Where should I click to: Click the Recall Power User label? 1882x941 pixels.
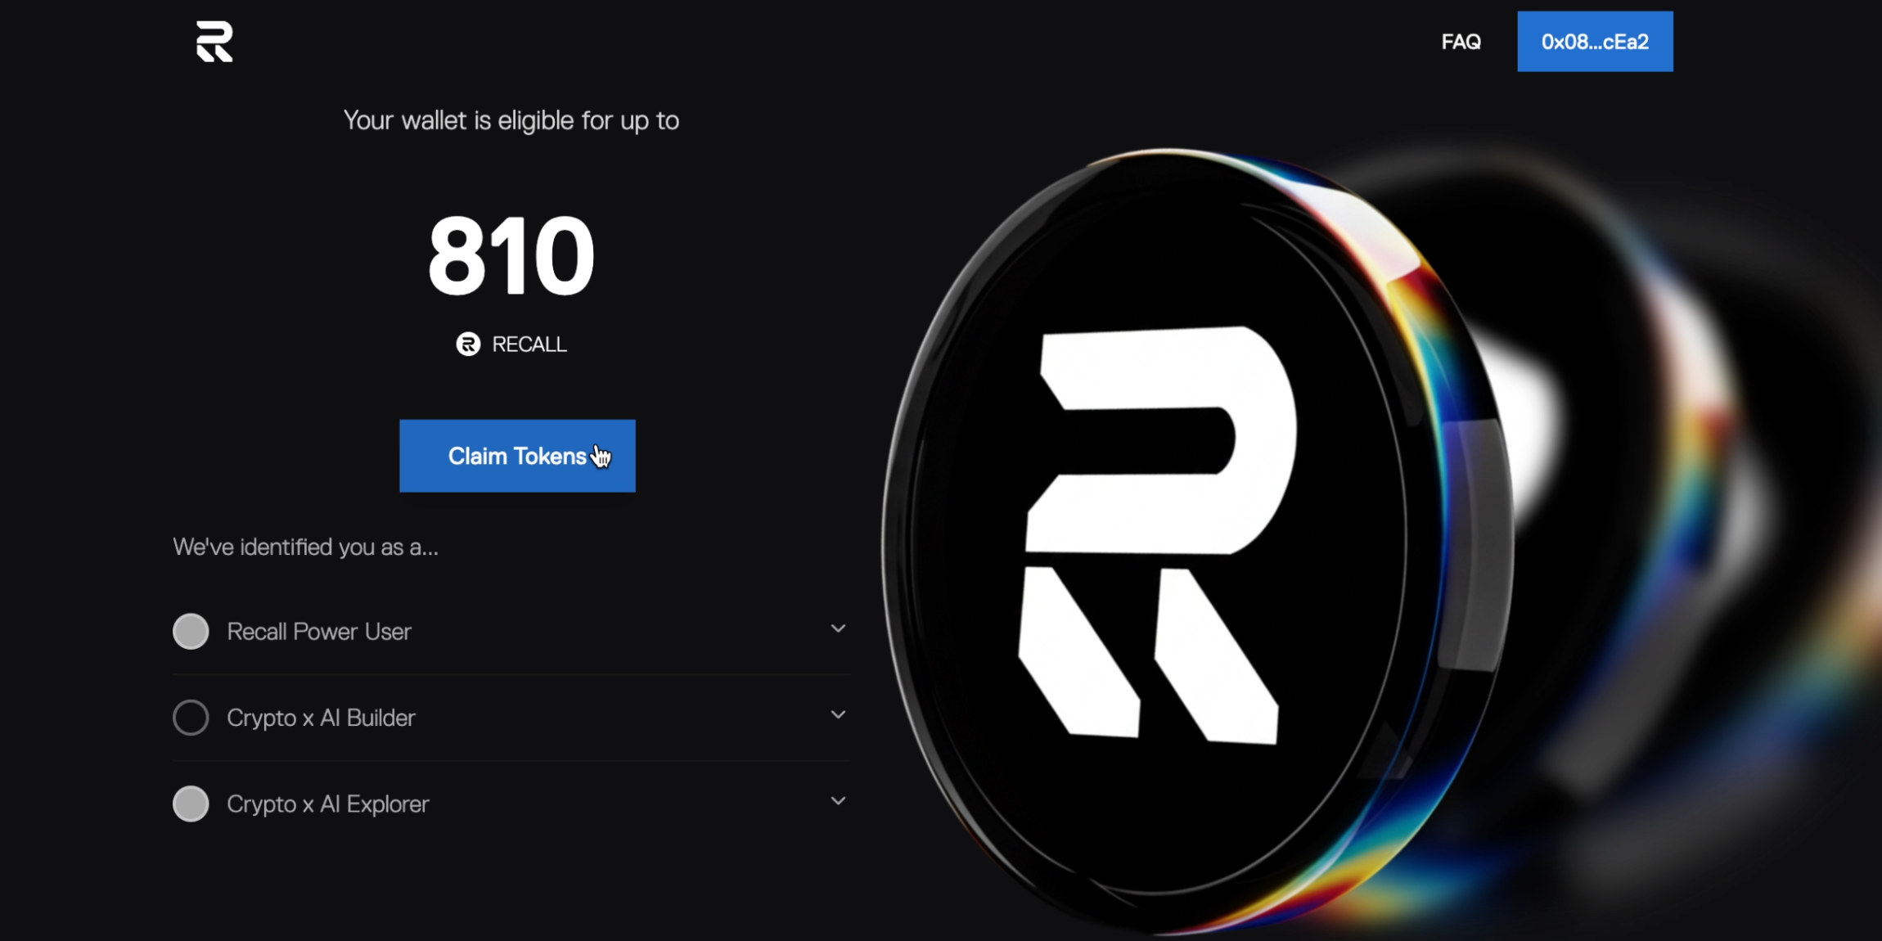(318, 632)
